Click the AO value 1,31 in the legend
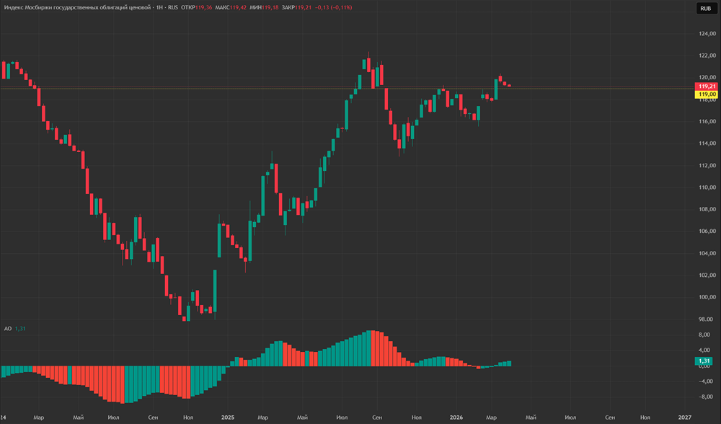 click(x=20, y=328)
